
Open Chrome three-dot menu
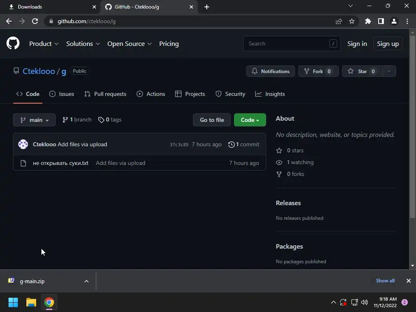click(407, 21)
